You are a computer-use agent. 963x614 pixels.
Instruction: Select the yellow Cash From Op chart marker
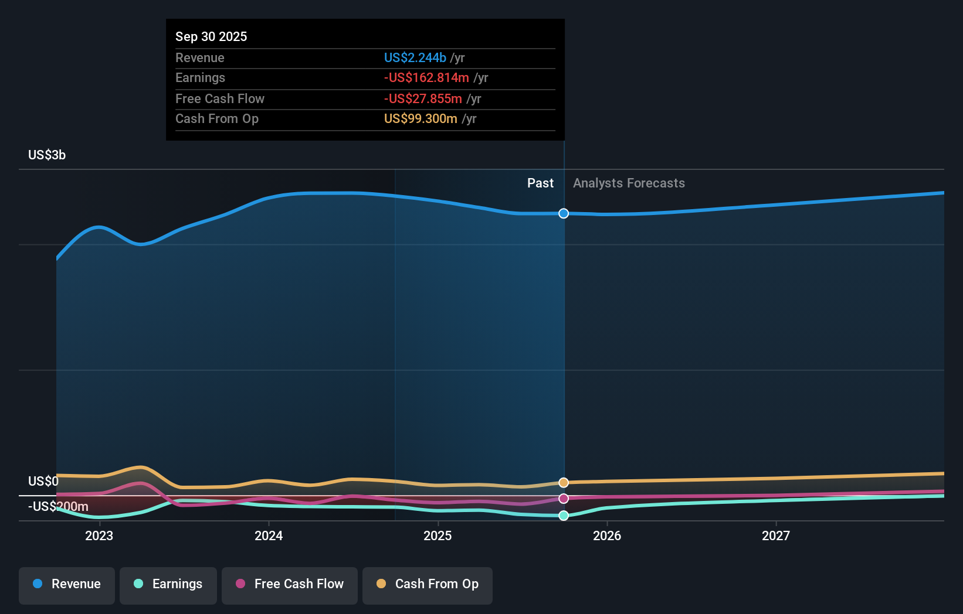click(563, 482)
